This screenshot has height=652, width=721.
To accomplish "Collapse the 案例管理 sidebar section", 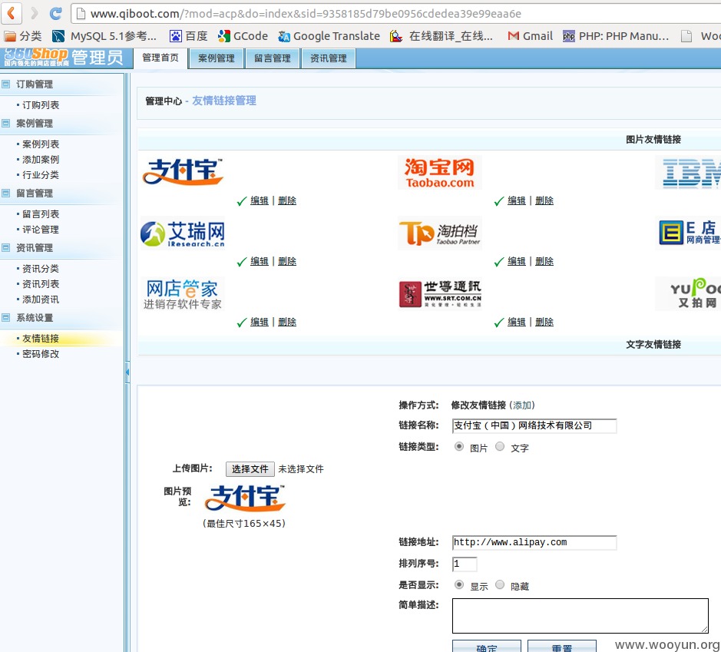I will click(x=5, y=123).
